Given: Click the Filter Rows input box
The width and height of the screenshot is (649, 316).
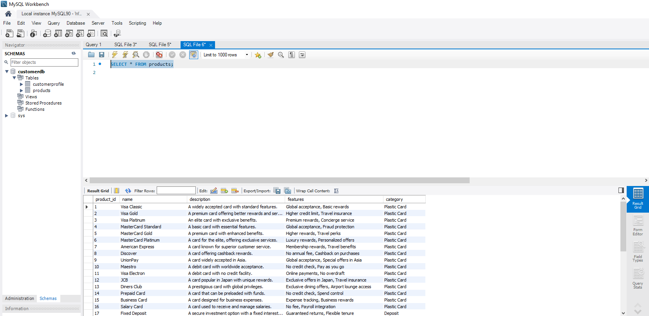Looking at the screenshot, I should (x=176, y=191).
